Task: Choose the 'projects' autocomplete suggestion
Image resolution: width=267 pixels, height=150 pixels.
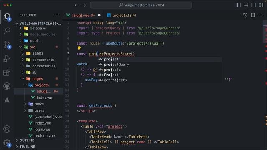Action: [160, 70]
